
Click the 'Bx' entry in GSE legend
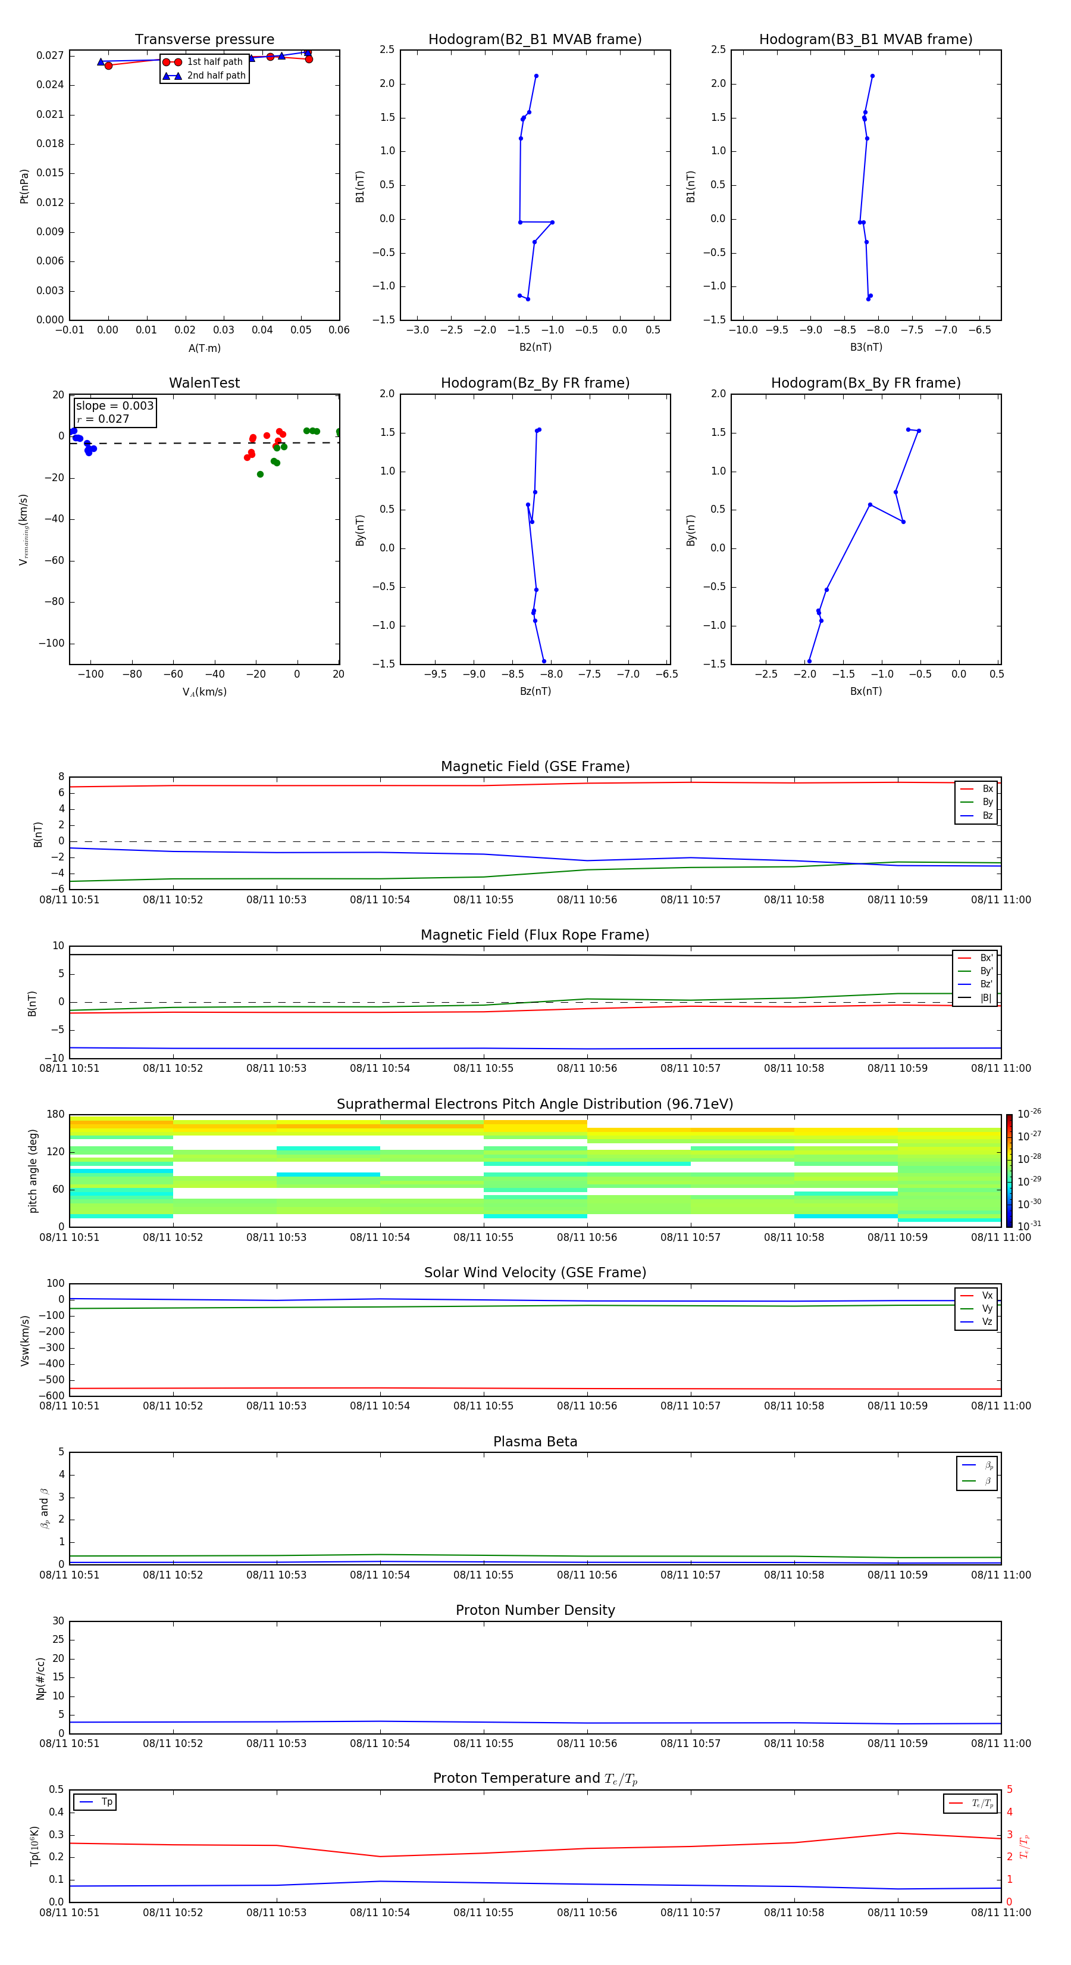click(976, 789)
